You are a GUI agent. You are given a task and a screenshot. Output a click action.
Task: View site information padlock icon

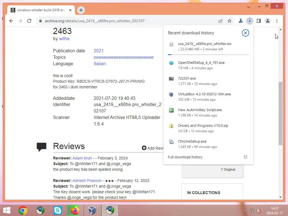point(40,21)
